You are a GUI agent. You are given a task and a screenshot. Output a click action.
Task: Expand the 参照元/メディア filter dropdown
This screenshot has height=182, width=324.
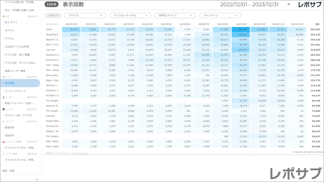(175, 15)
